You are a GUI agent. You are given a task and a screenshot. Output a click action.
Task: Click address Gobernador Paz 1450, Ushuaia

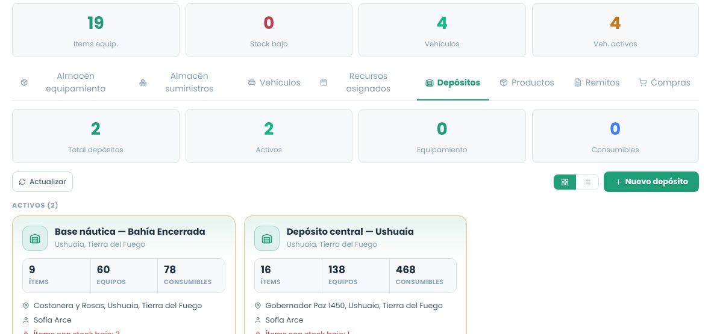pos(354,306)
